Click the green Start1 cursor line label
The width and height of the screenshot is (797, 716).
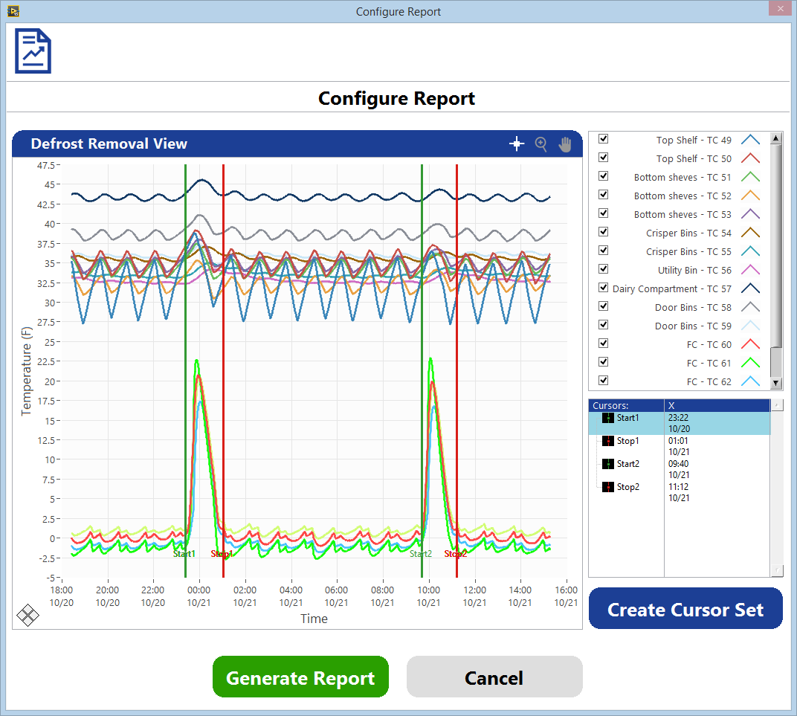coord(184,554)
